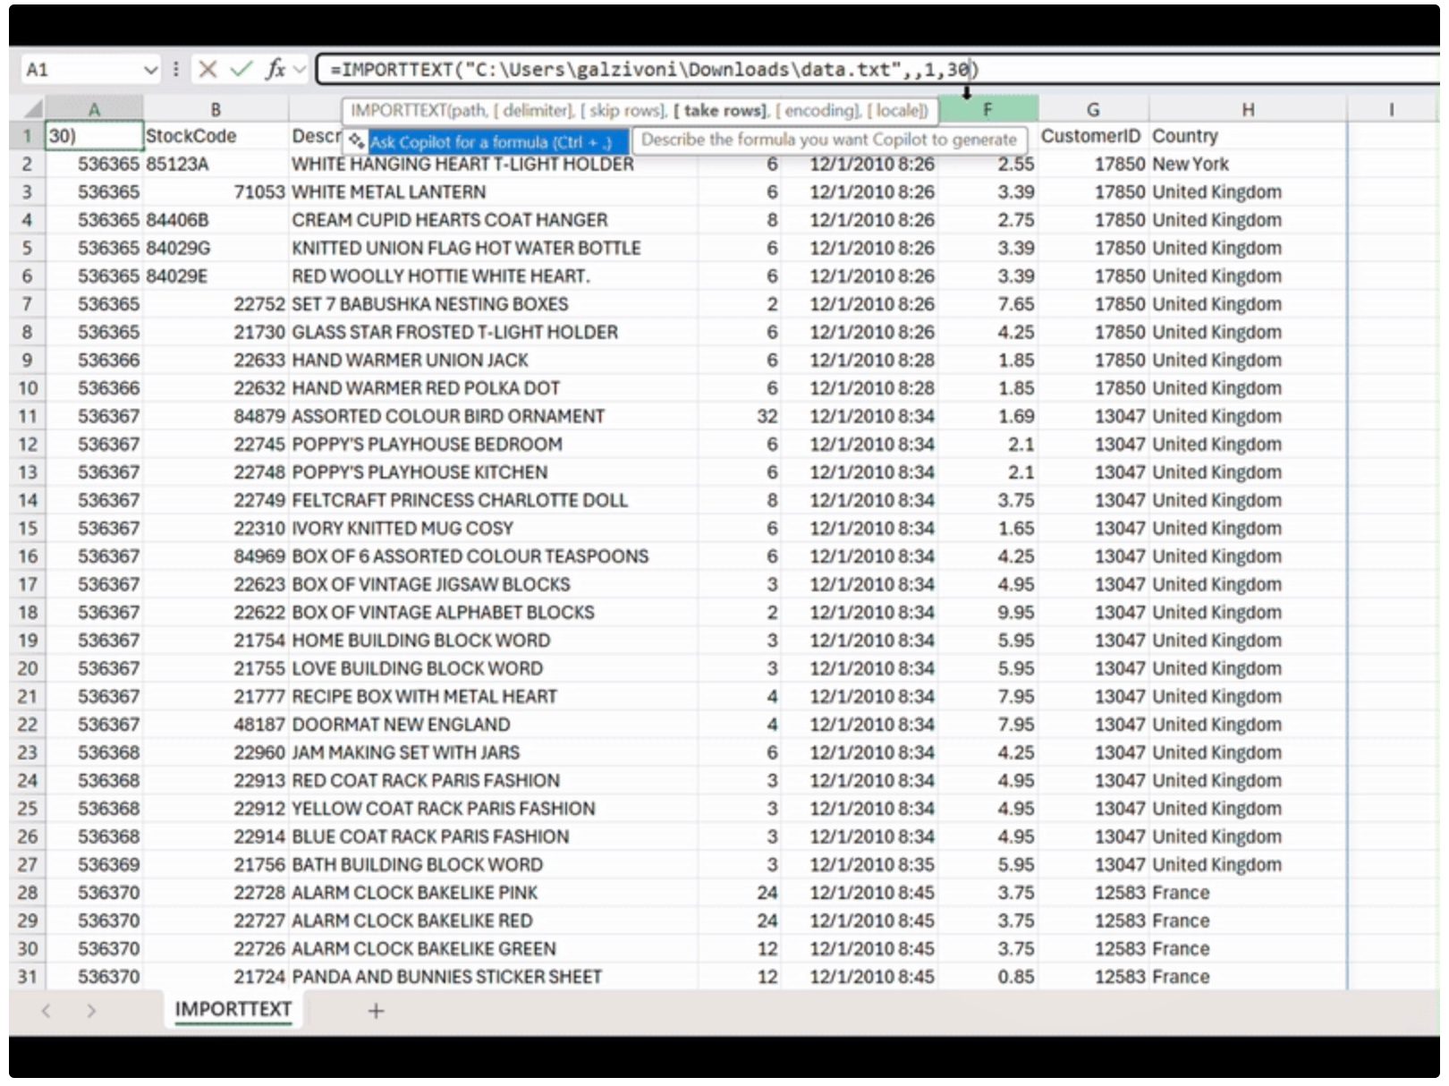Select column G header
The width and height of the screenshot is (1449, 1086).
[1092, 109]
